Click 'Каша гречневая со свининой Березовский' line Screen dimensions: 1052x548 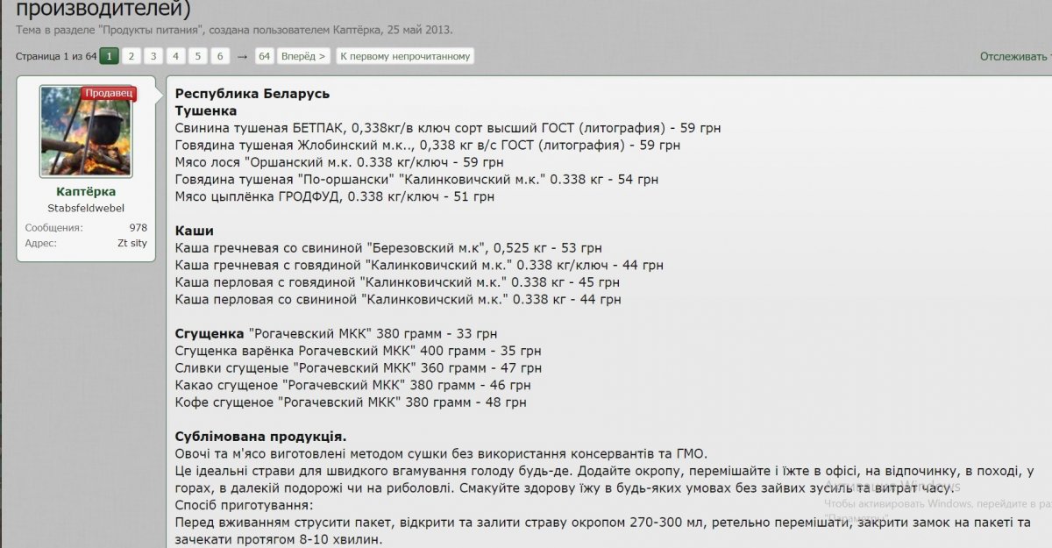tap(388, 248)
